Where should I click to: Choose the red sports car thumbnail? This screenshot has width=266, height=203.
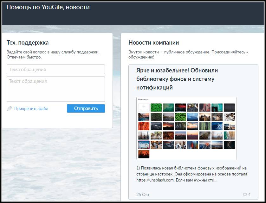coord(180,108)
